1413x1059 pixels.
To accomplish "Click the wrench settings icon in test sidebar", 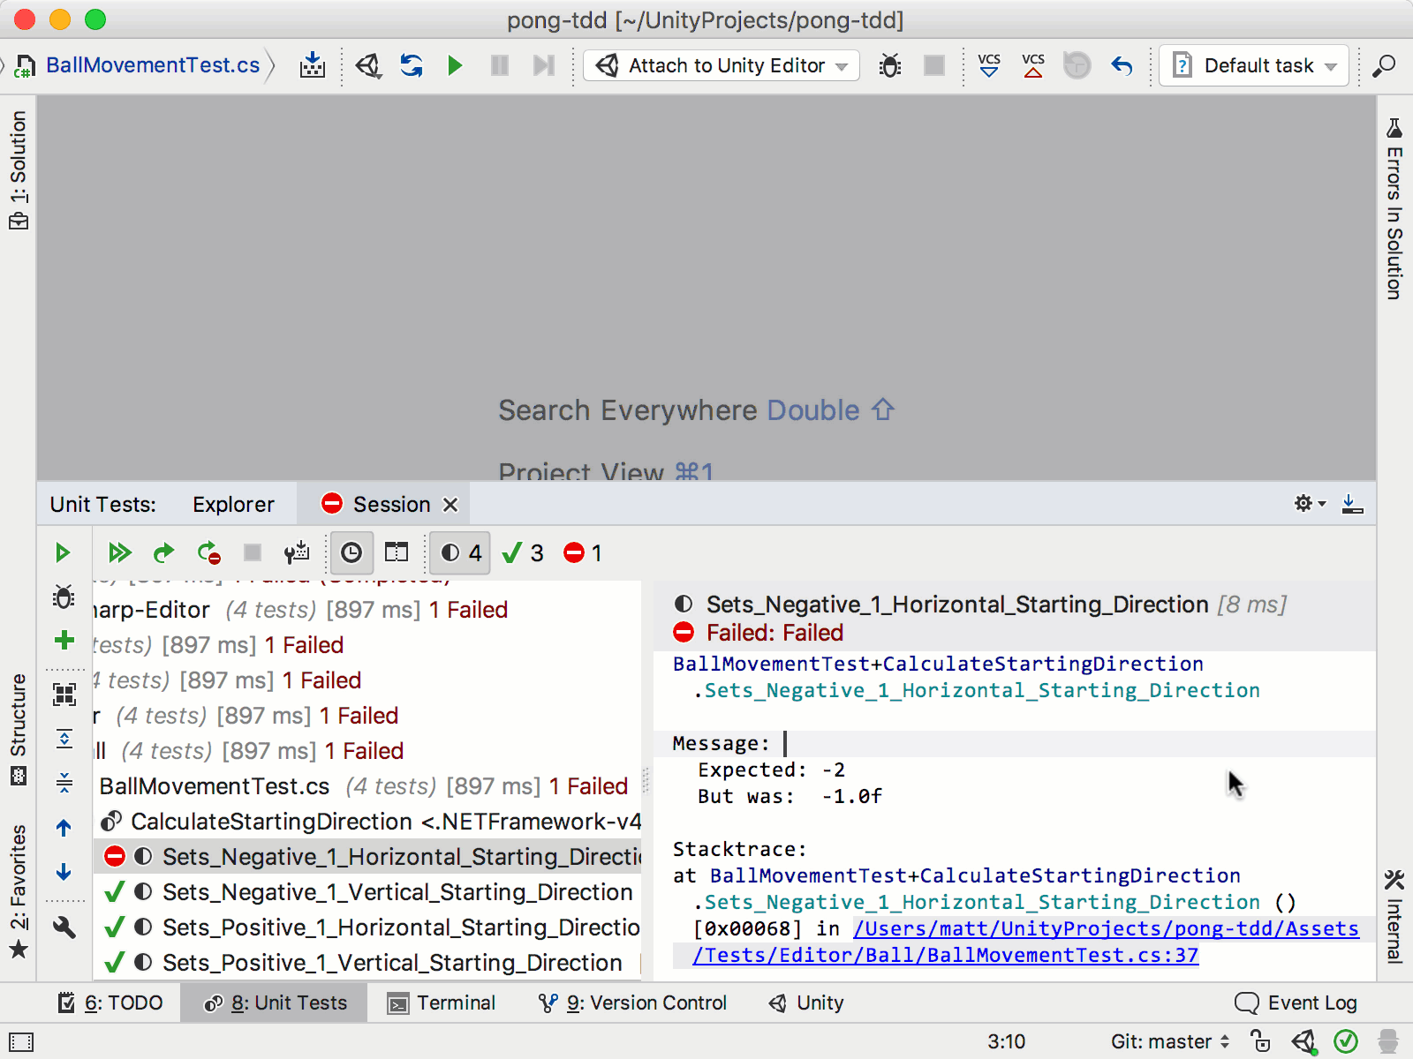I will pos(64,928).
